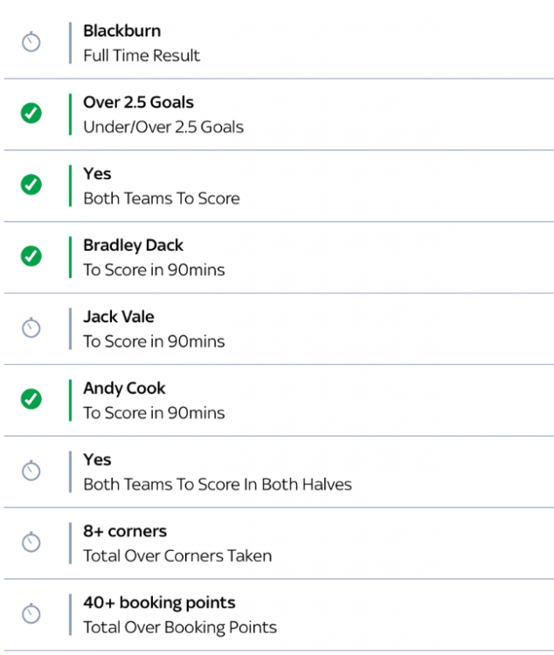Click pending stopwatch icon beside 8+ corners
The image size is (554, 655).
coord(31,542)
